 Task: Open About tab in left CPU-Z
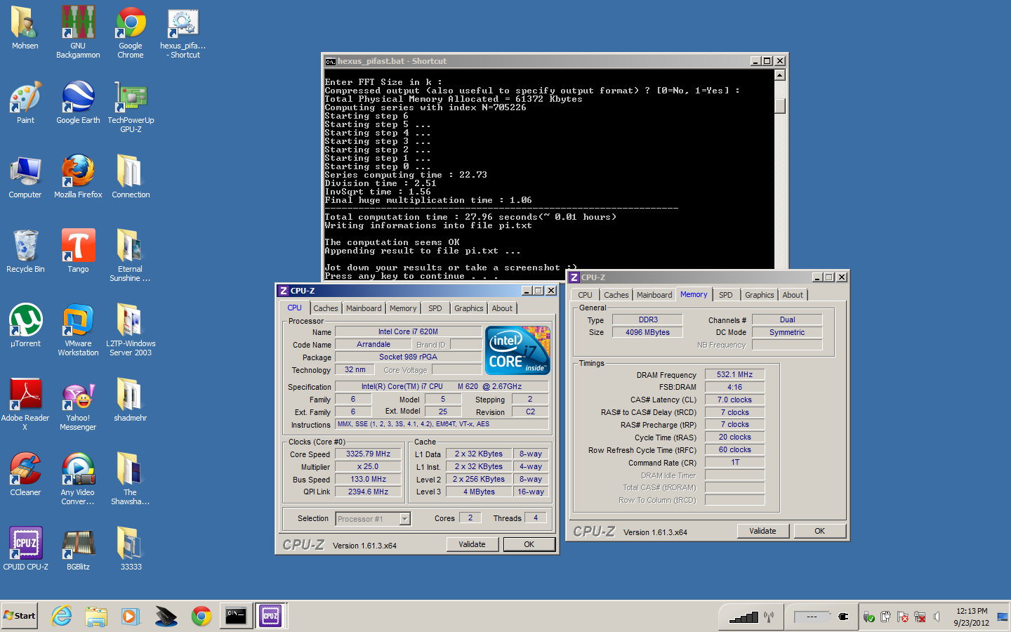pyautogui.click(x=502, y=308)
